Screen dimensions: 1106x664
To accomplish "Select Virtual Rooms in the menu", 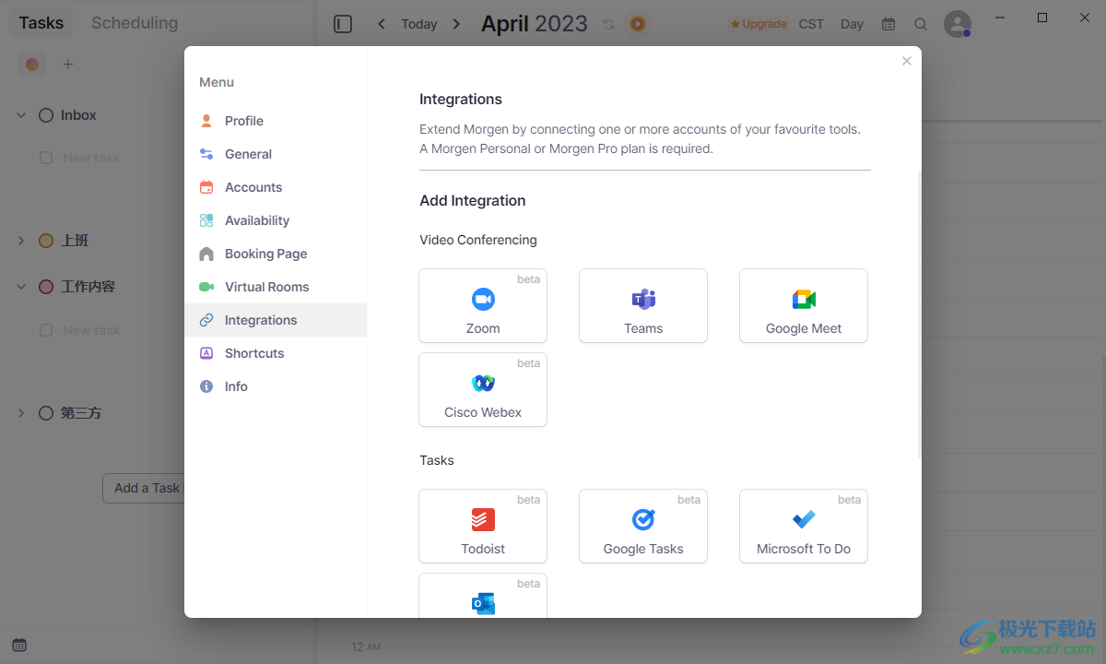I will (x=276, y=287).
